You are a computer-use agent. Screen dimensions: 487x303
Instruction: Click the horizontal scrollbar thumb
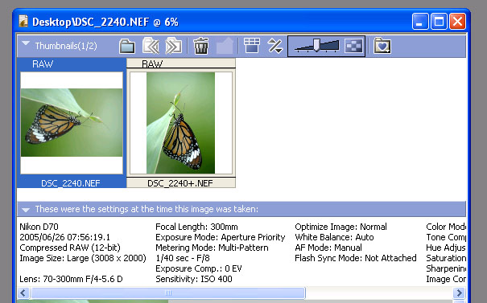168,293
